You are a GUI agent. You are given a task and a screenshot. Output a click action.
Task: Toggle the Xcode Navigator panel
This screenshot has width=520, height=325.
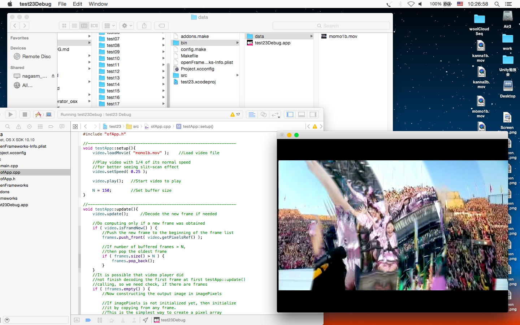[x=290, y=114]
